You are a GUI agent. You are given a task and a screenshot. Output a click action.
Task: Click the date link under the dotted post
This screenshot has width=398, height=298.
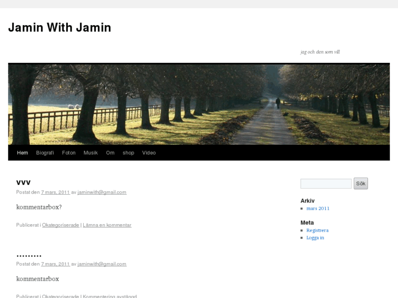click(x=55, y=264)
